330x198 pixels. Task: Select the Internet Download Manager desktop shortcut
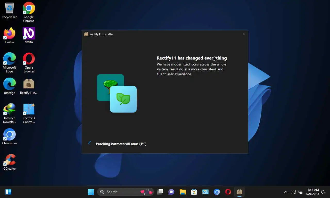click(x=10, y=113)
